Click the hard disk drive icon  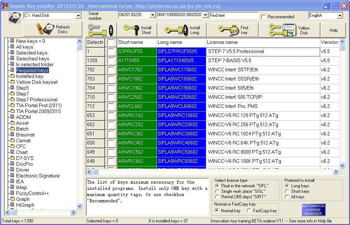[15, 17]
